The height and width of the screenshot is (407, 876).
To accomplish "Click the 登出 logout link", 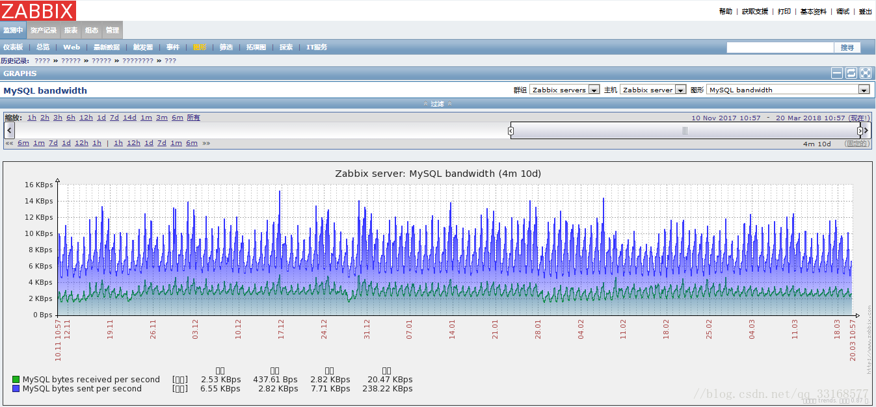I will pos(866,12).
